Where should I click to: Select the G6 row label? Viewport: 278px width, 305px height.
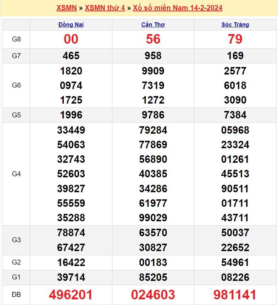[x=16, y=85]
